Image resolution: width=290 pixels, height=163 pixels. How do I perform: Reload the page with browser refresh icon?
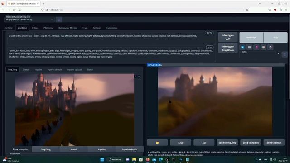coord(14,10)
